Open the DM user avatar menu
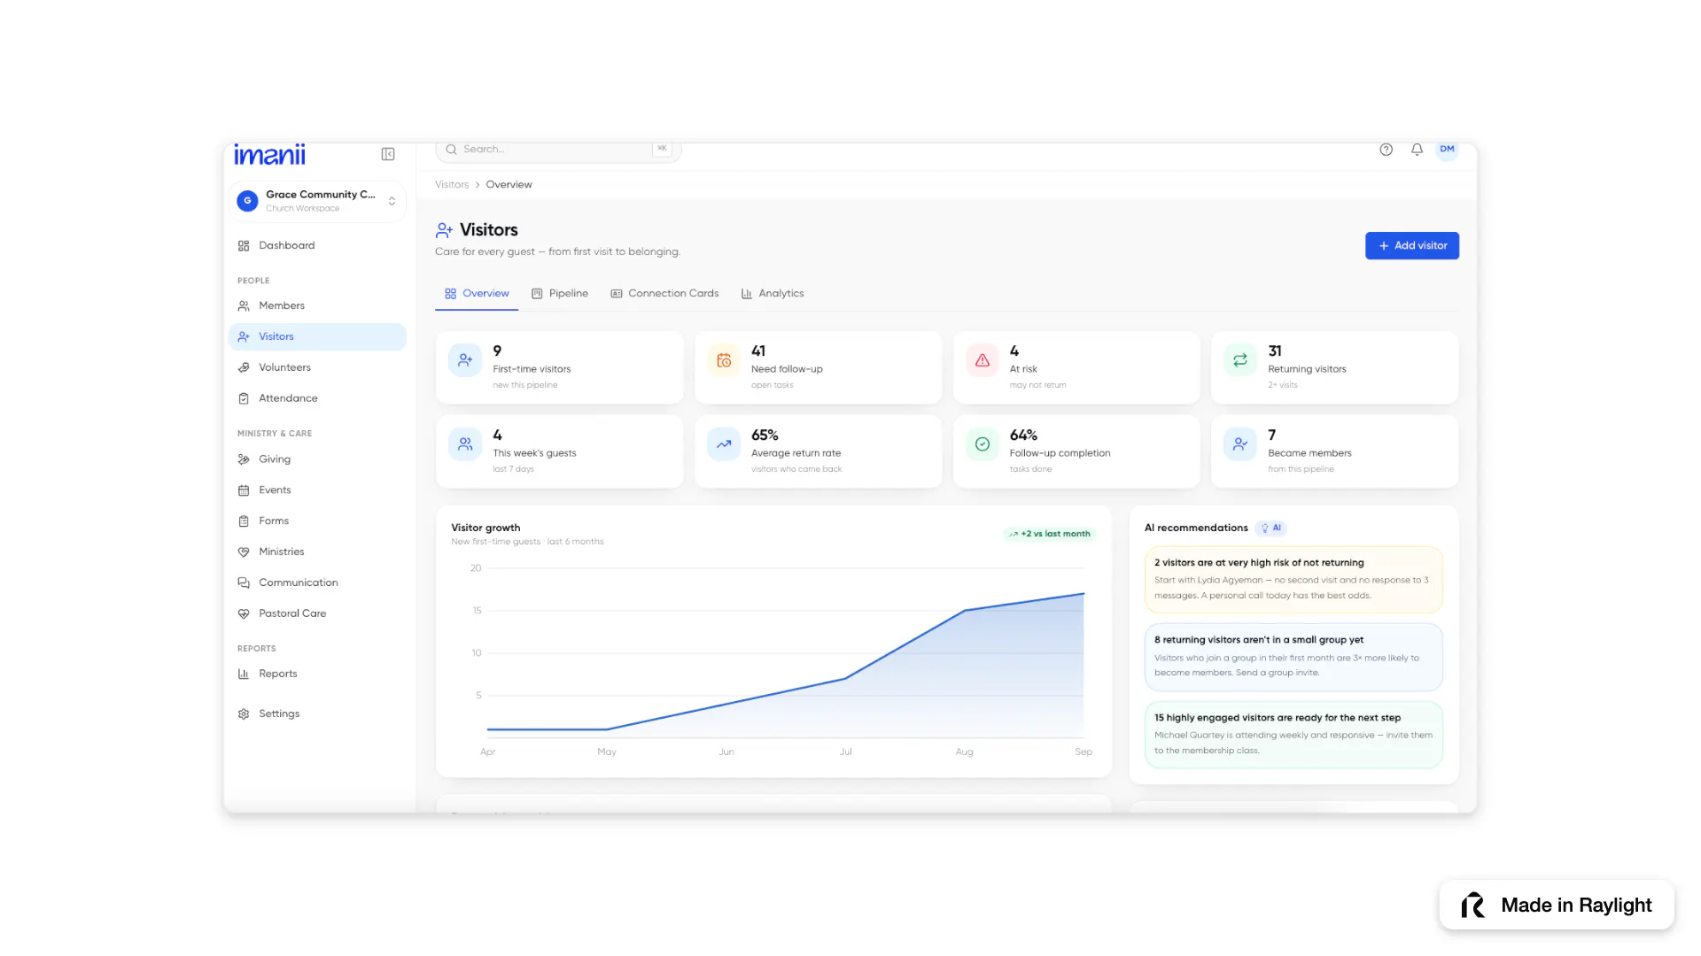 click(x=1447, y=150)
